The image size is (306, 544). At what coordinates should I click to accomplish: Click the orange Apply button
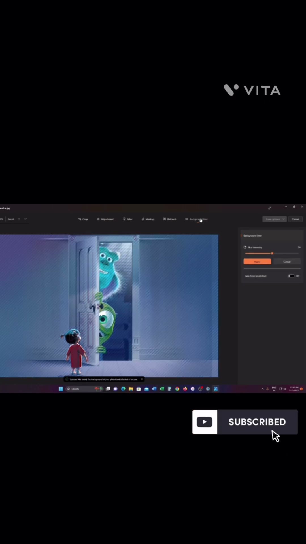pyautogui.click(x=257, y=262)
